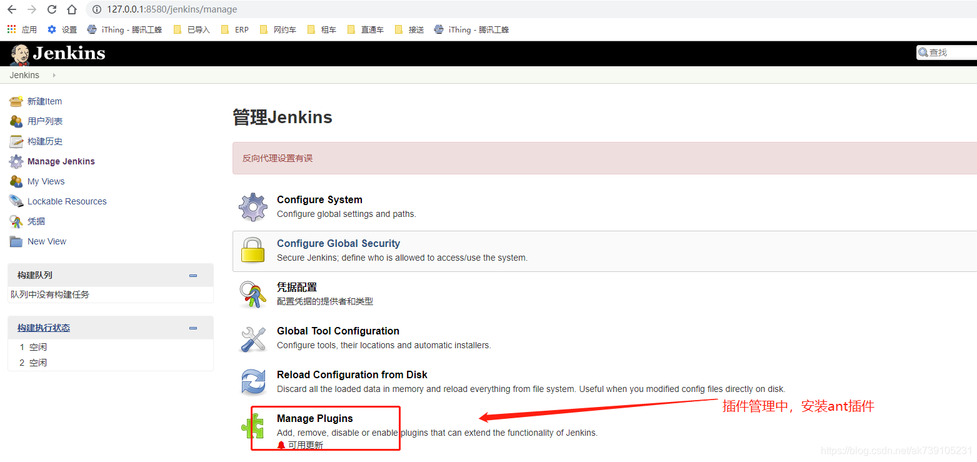977x462 pixels.
Task: Open Reload Configuration from Disk
Action: click(352, 374)
